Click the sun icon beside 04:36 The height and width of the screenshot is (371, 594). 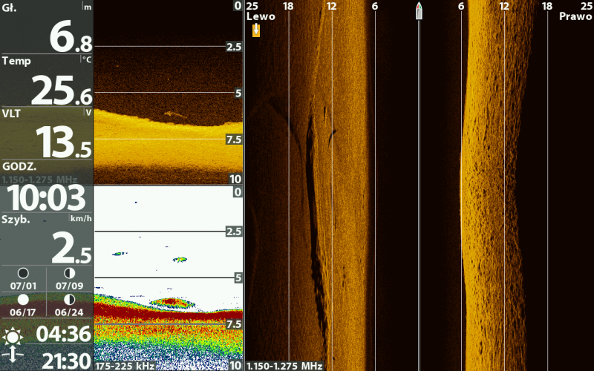13,337
